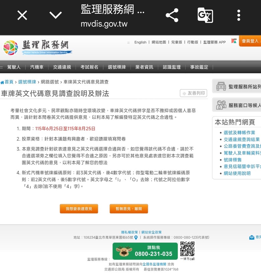Open the 交通違規 navigation menu
Screen dimensions: 261x280
[62, 67]
